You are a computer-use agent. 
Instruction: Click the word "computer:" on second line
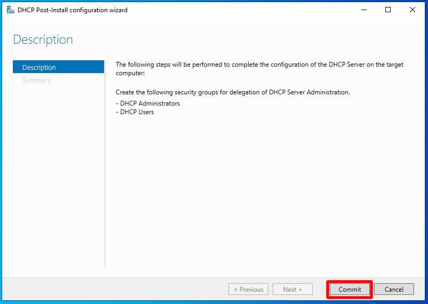(x=130, y=73)
